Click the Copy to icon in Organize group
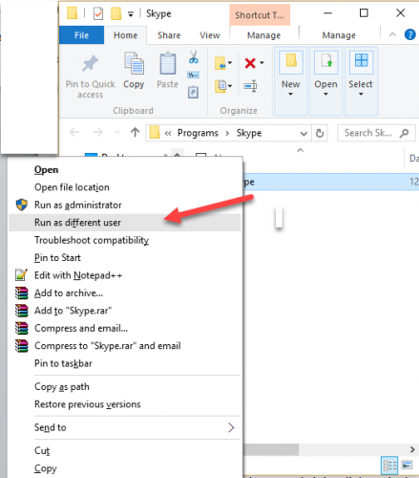The width and height of the screenshot is (419, 478). click(x=220, y=86)
